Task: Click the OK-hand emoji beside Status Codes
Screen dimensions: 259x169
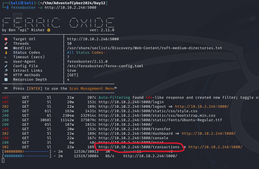Action: pos(6,53)
